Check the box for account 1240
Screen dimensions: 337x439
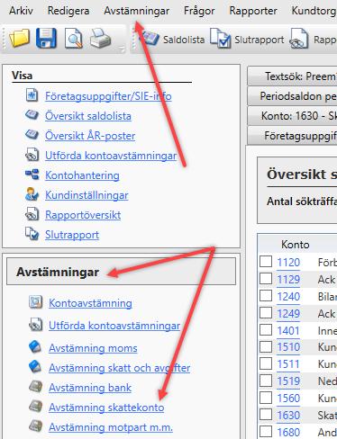click(x=266, y=296)
